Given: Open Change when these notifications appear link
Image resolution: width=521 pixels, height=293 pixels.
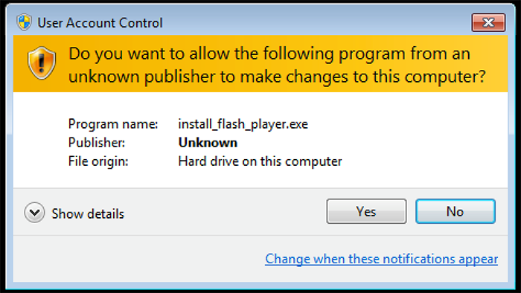Looking at the screenshot, I should [x=381, y=259].
